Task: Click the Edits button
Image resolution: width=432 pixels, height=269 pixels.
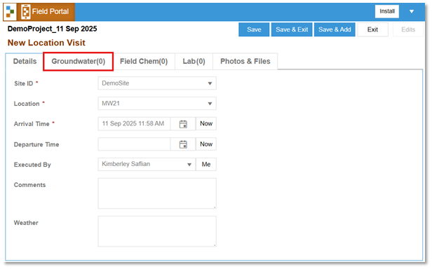Action: (408, 29)
